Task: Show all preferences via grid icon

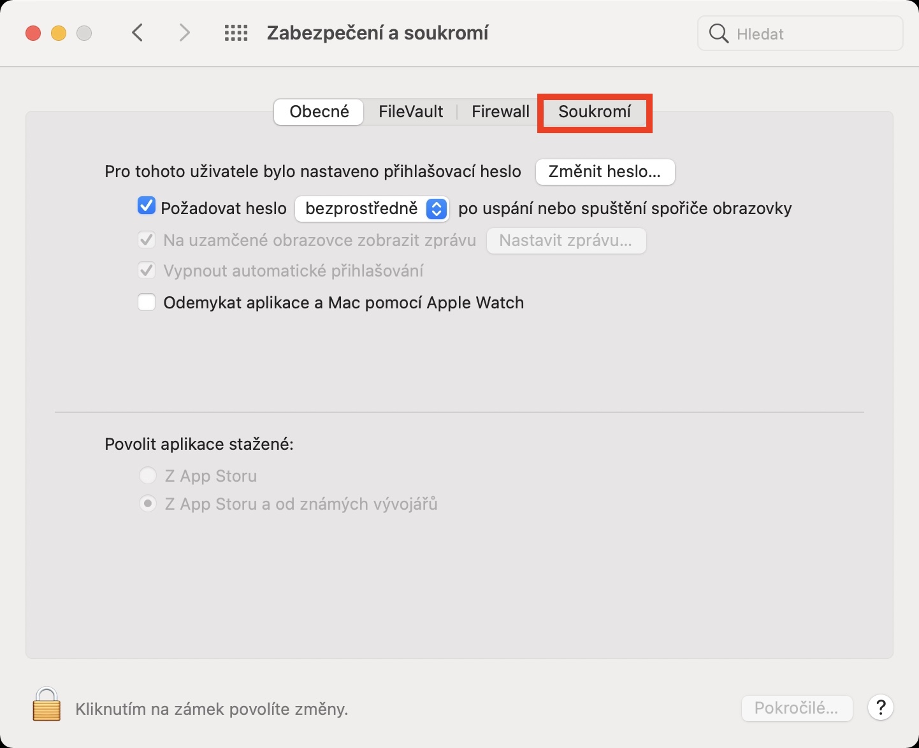Action: tap(236, 33)
